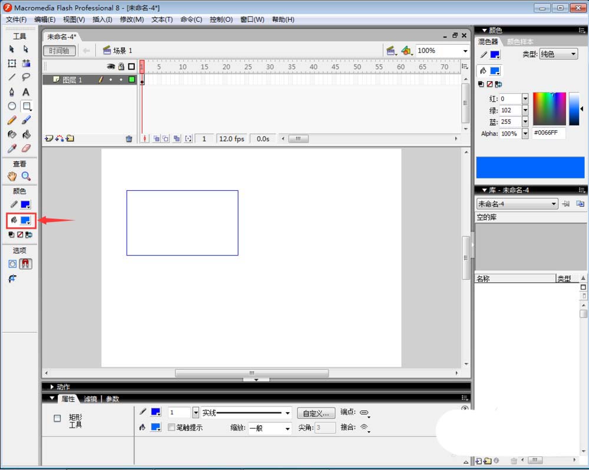Click the 时间轴 button

tap(59, 51)
